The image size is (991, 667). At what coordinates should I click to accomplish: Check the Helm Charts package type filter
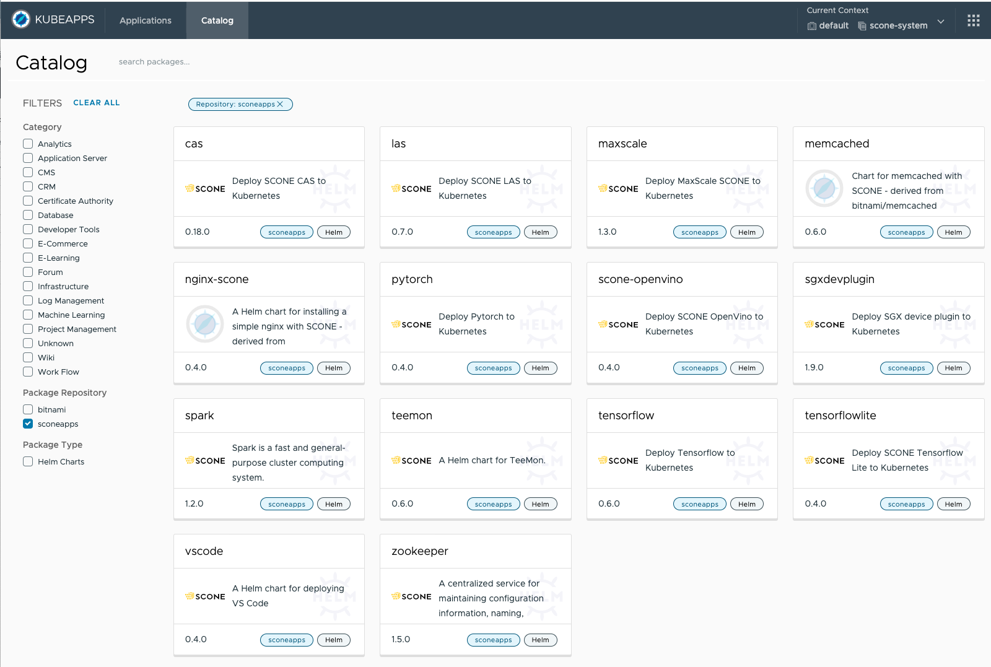28,461
